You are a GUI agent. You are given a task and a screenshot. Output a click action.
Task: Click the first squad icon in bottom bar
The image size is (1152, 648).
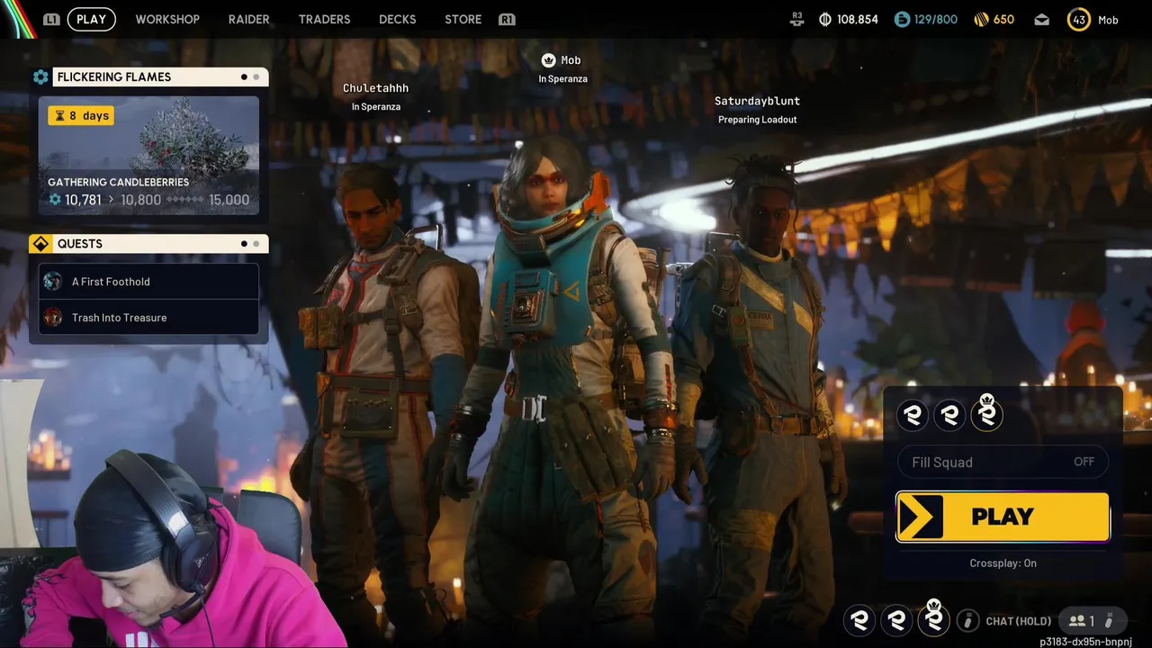[x=859, y=620]
